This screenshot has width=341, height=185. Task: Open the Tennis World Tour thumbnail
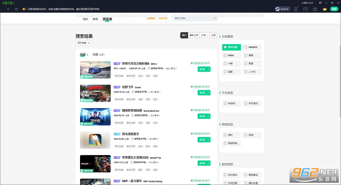pos(95,117)
